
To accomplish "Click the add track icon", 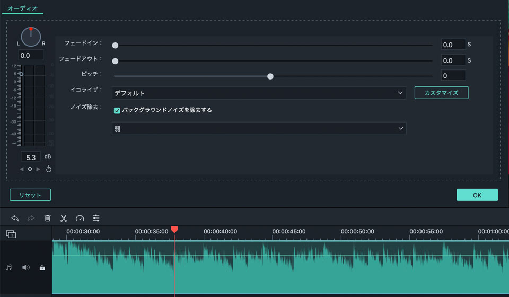I will [x=11, y=234].
